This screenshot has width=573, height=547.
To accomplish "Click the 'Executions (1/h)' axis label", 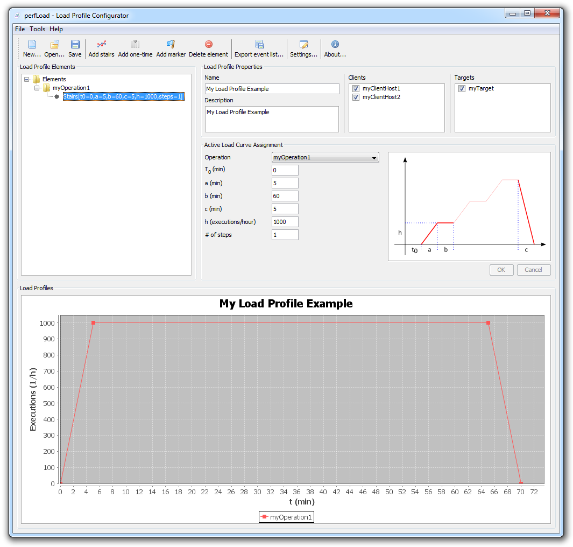I will (x=33, y=399).
